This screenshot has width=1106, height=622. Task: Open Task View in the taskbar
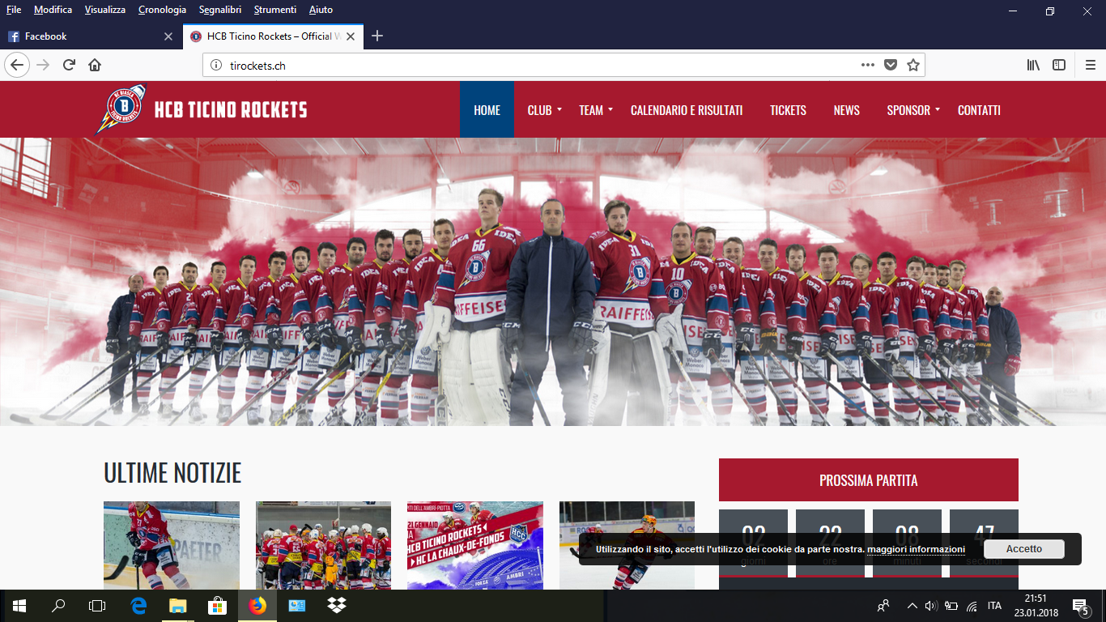click(97, 605)
